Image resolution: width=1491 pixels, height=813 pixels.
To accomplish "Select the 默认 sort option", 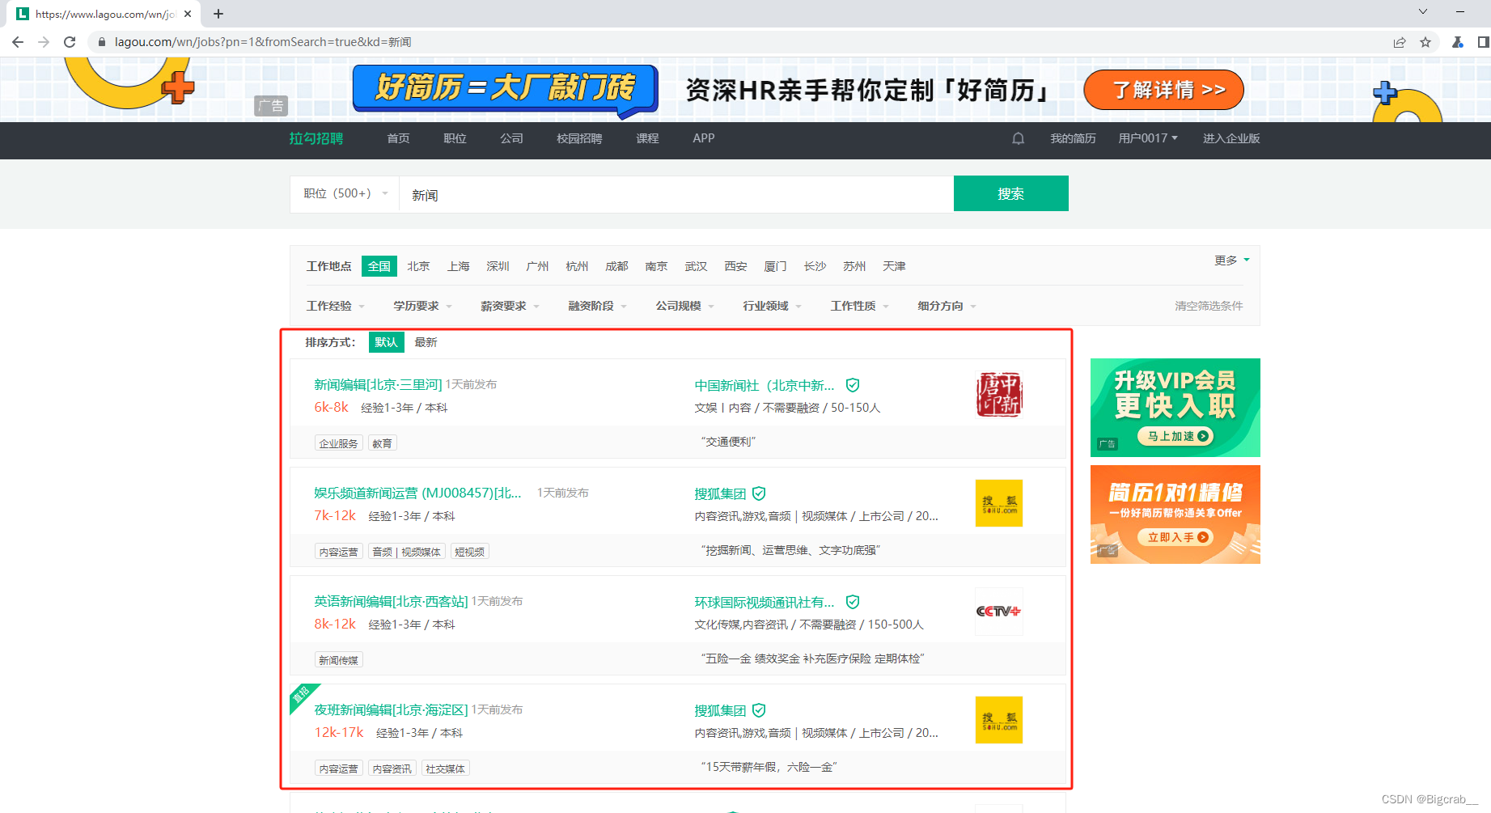I will coord(386,341).
